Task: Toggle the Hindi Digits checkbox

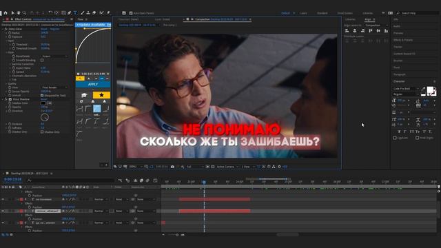Action: tap(417, 138)
